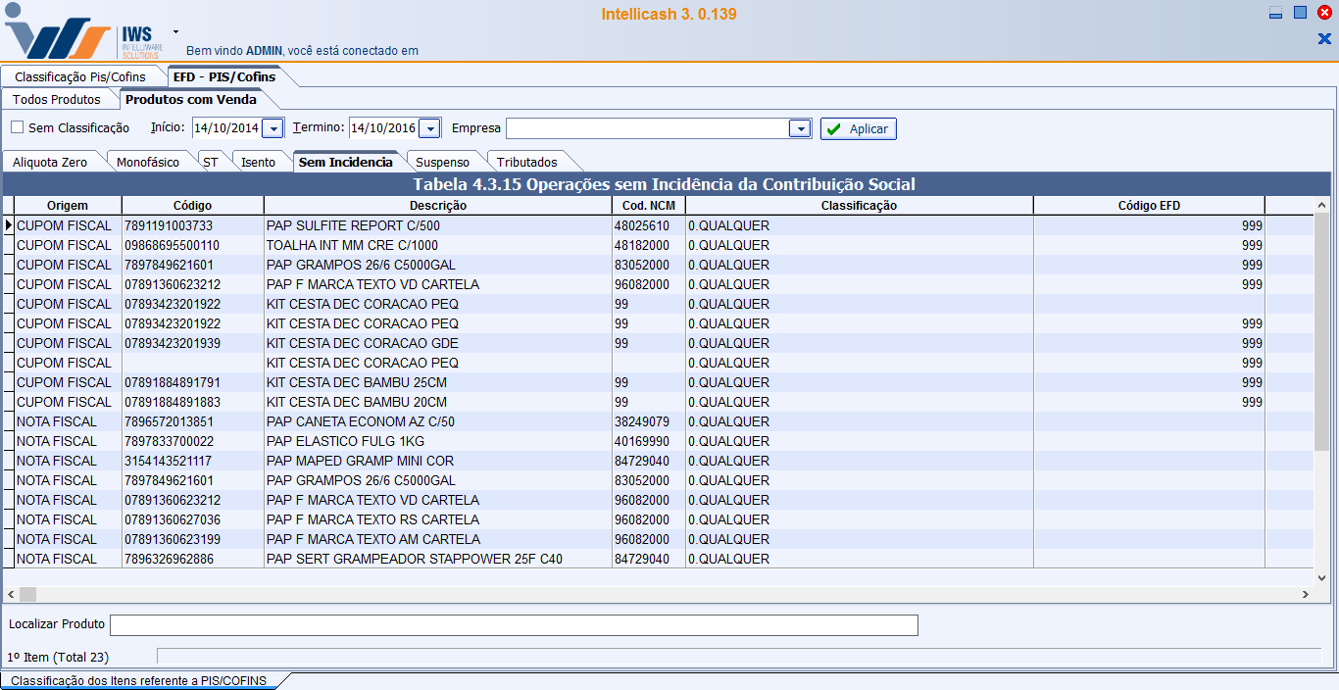
Task: Open the Todos Produtos tab
Action: pos(57,99)
